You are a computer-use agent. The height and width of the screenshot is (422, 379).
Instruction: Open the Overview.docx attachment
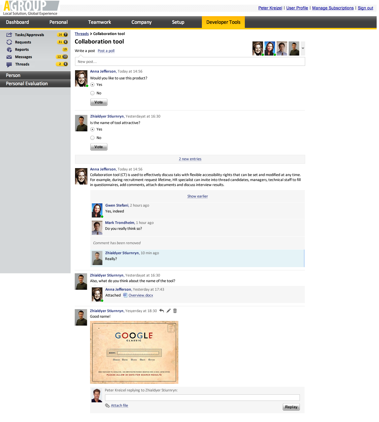(x=141, y=295)
